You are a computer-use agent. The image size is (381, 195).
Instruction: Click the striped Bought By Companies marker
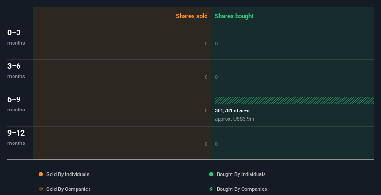(211, 189)
